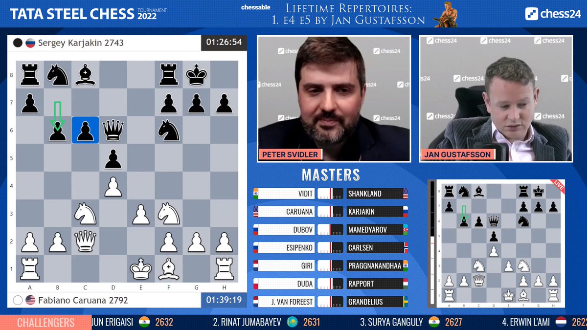Image resolution: width=587 pixels, height=330 pixels.
Task: Select the white rook on a1
Action: pos(29,268)
